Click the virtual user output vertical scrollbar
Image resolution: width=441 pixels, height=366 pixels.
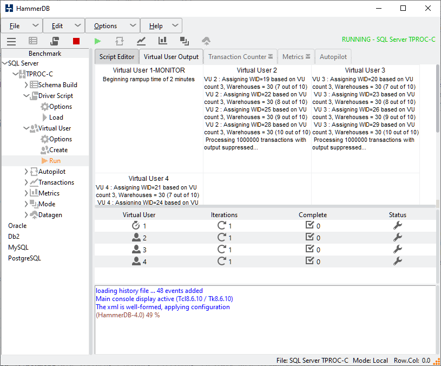pyautogui.click(x=438, y=99)
